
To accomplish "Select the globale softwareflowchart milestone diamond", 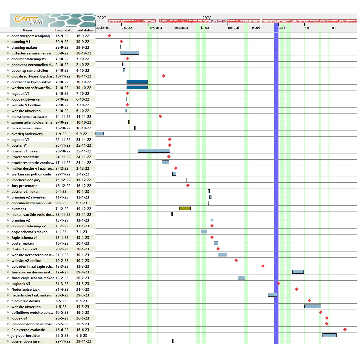I will point(164,76).
